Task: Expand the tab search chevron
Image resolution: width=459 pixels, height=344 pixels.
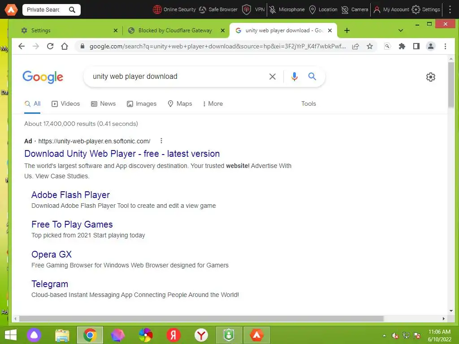Action: tap(401, 30)
